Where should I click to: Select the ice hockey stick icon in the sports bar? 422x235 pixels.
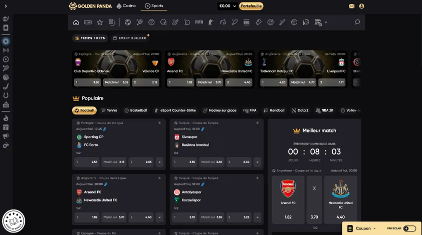pos(175,22)
